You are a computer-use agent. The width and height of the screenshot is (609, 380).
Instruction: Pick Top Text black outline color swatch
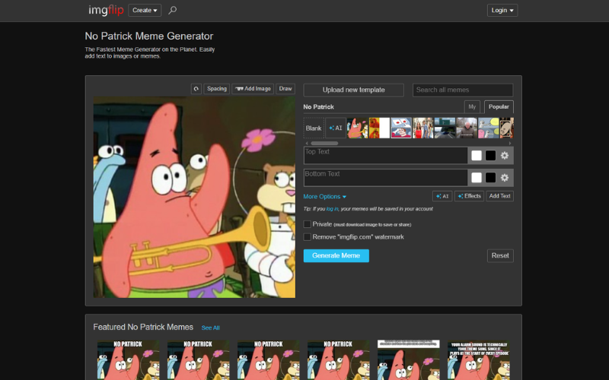click(490, 156)
